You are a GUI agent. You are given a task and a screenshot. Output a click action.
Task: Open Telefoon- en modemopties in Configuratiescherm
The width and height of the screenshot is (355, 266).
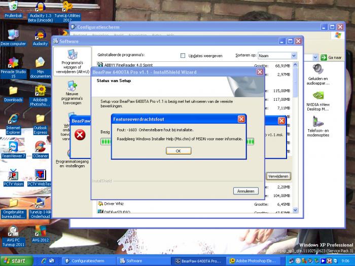[318, 127]
